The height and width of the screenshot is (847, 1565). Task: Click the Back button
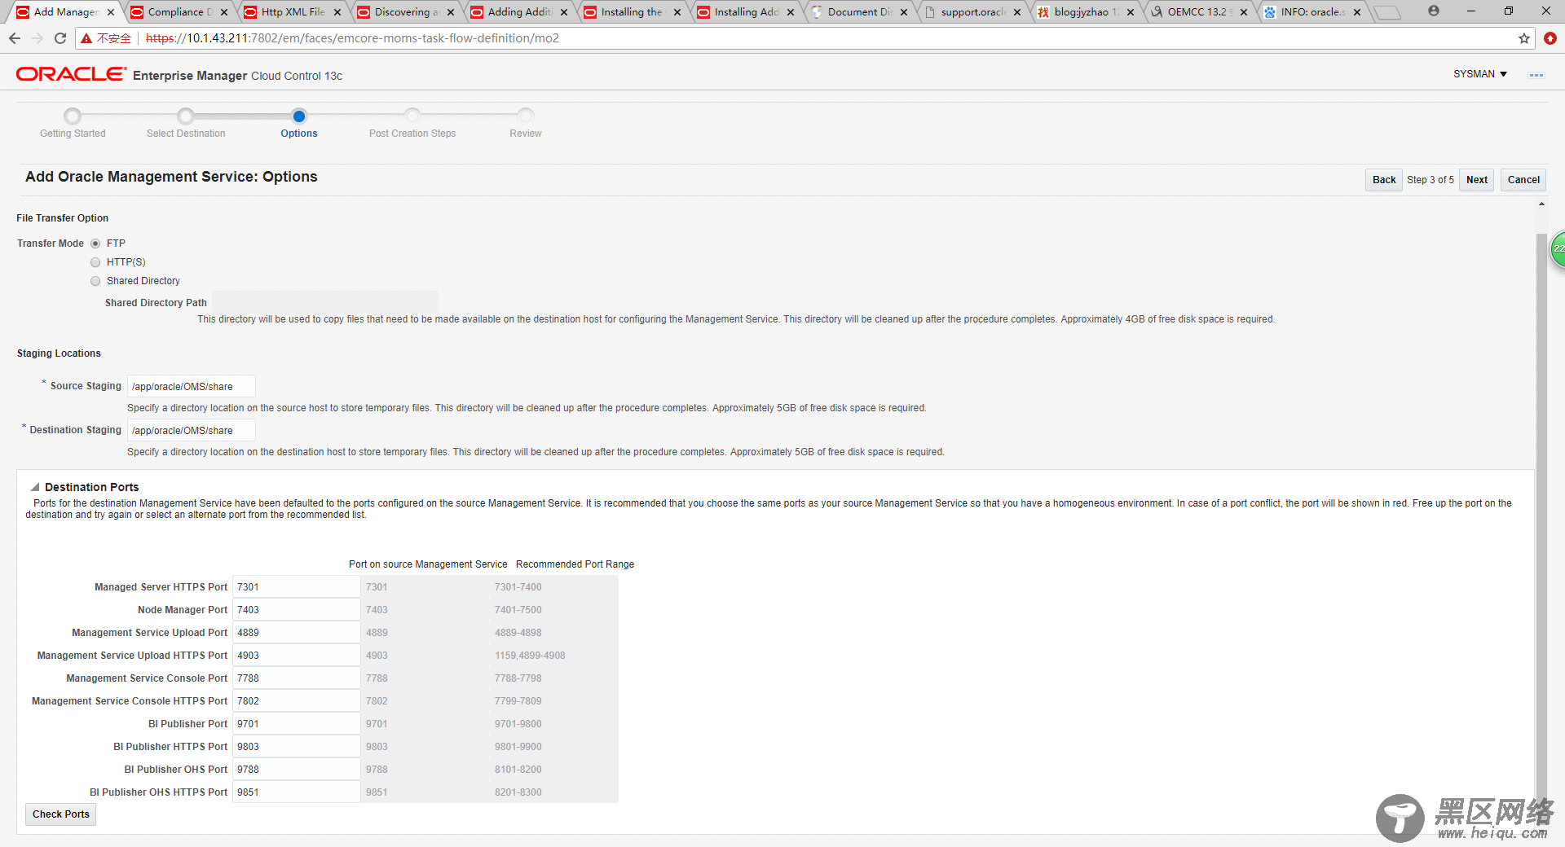1383,180
